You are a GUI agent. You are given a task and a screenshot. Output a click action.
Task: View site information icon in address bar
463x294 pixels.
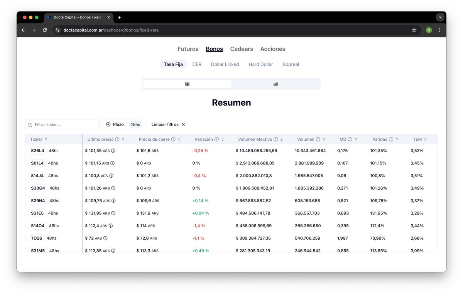click(57, 30)
